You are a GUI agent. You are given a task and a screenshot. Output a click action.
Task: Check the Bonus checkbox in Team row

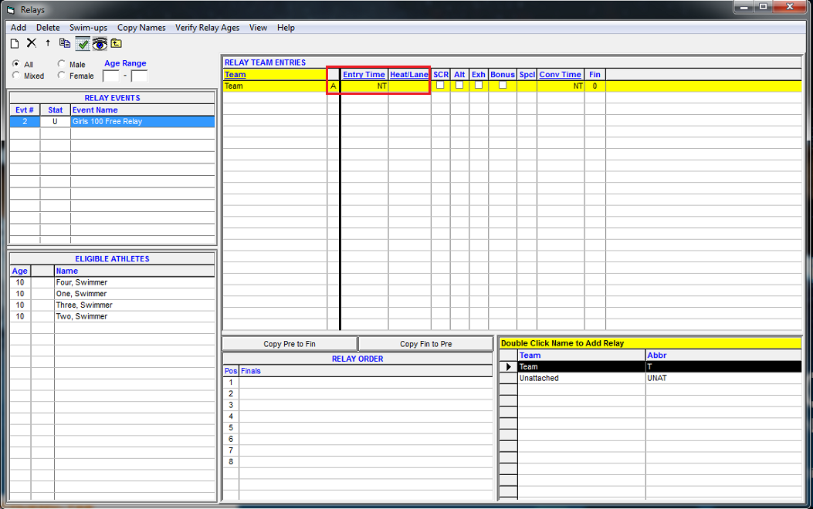click(502, 86)
